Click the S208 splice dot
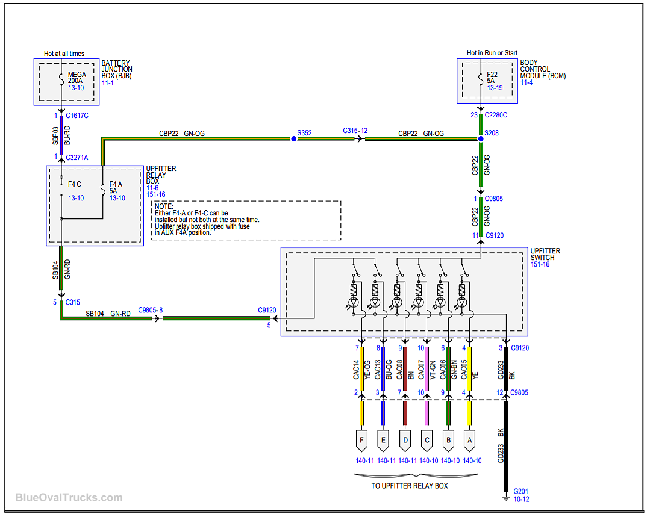This screenshot has width=650, height=517. (x=481, y=138)
